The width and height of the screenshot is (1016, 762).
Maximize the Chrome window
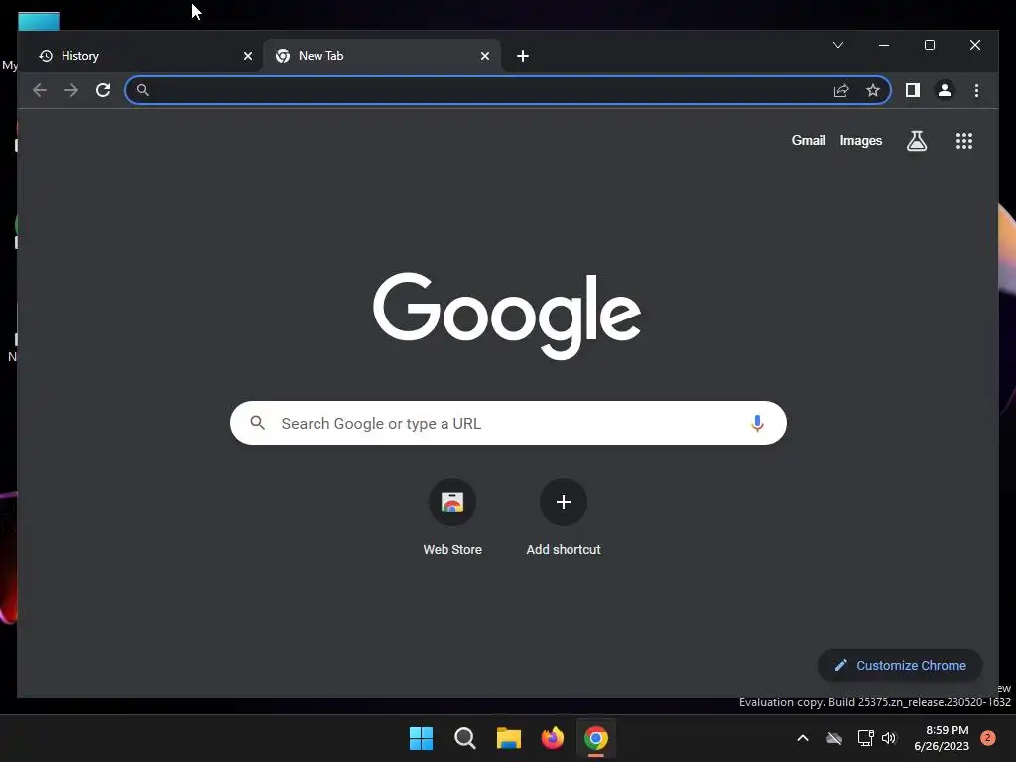(x=929, y=45)
